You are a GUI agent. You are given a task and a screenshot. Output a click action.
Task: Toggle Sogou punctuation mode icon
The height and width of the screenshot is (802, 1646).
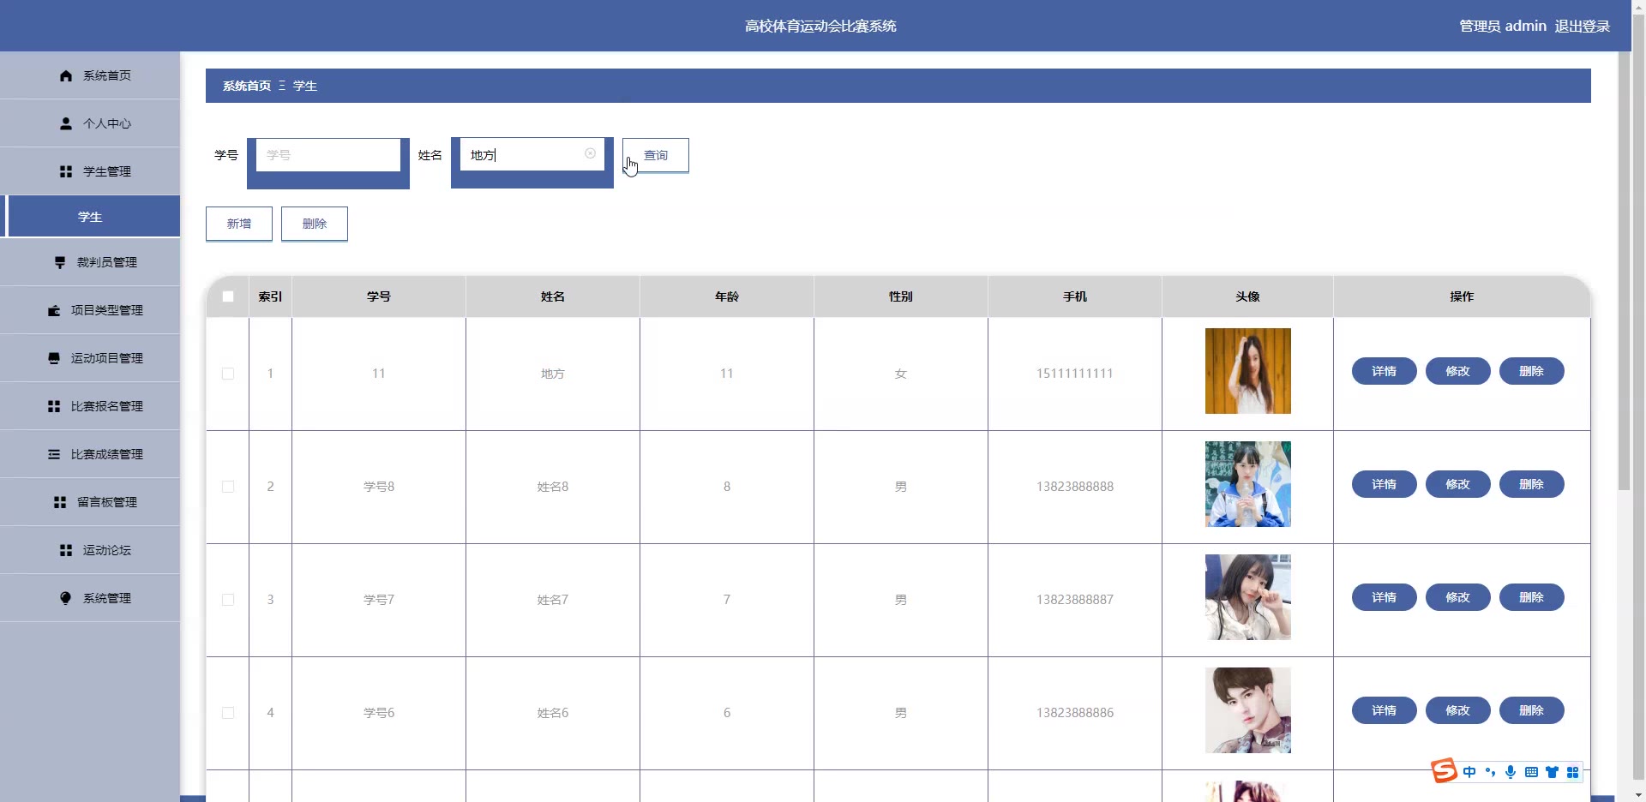pos(1490,772)
